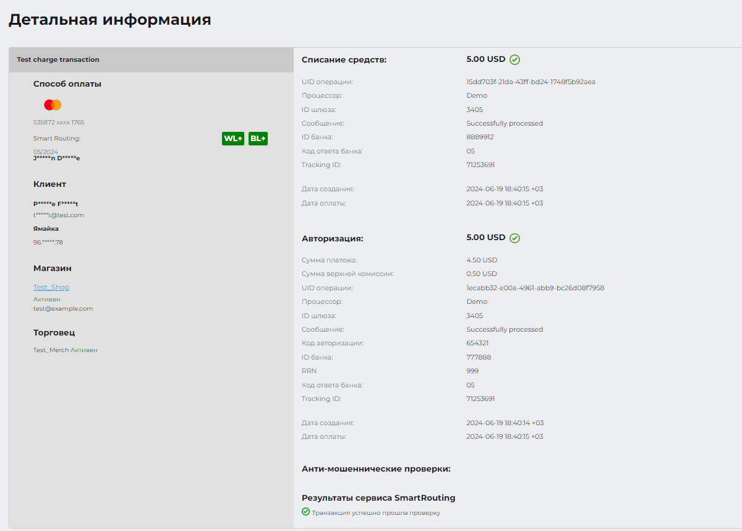Click Результаты сервиса SmartRouting heading

pyautogui.click(x=378, y=498)
